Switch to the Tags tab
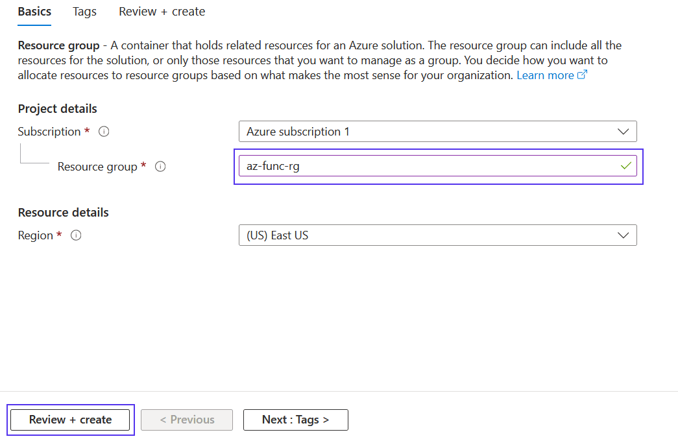 (84, 11)
